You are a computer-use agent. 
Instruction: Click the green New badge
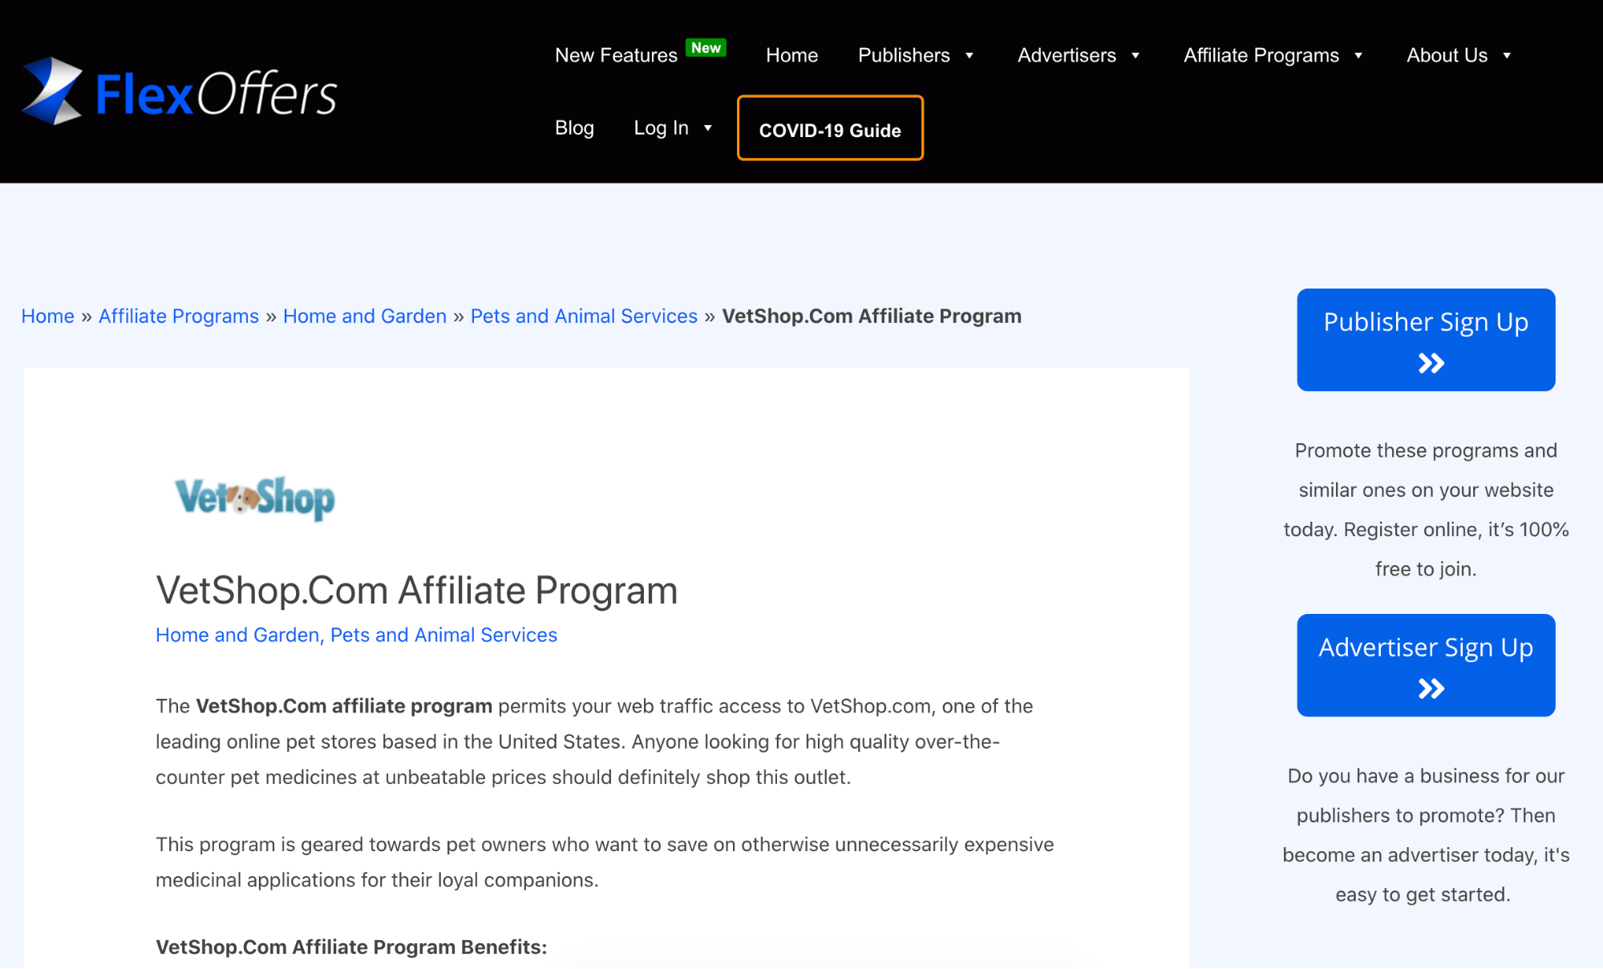click(706, 48)
